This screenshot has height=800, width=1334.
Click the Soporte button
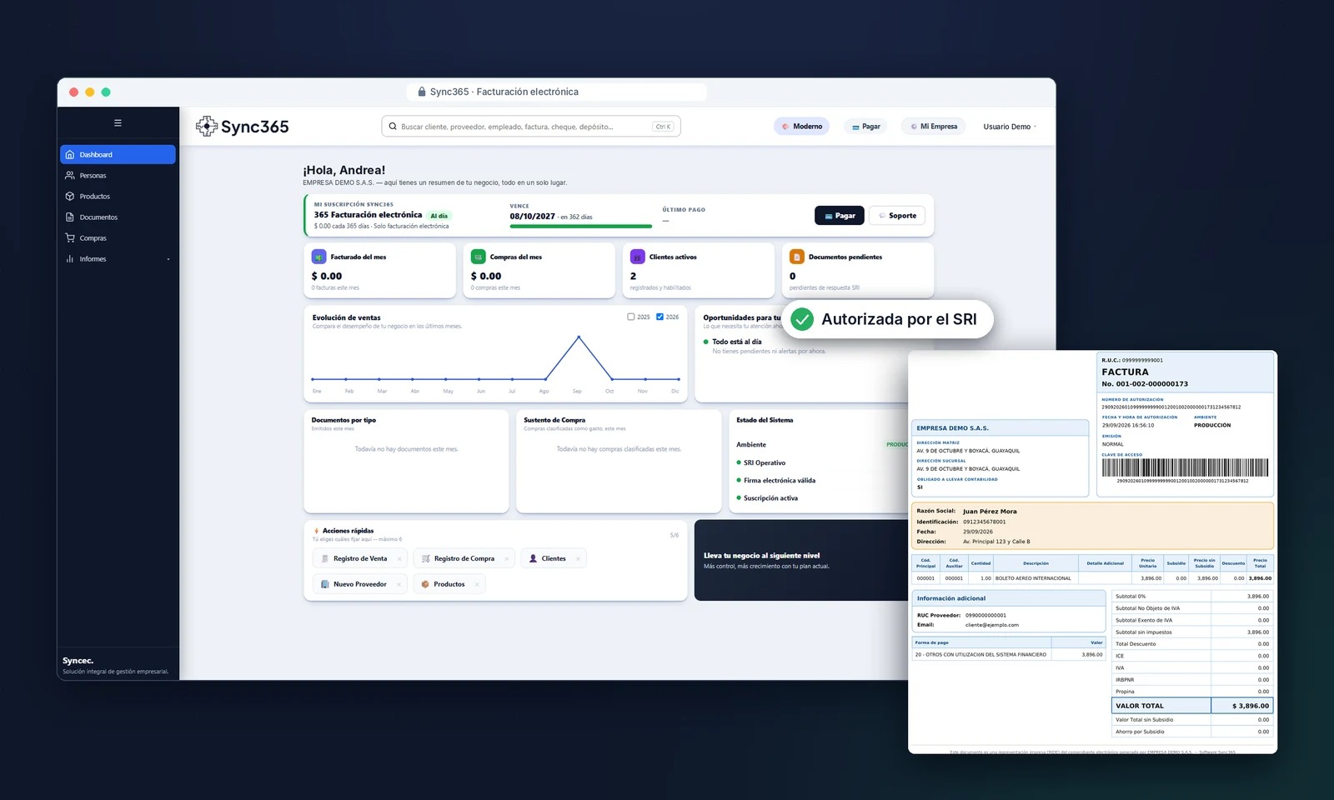click(x=897, y=216)
